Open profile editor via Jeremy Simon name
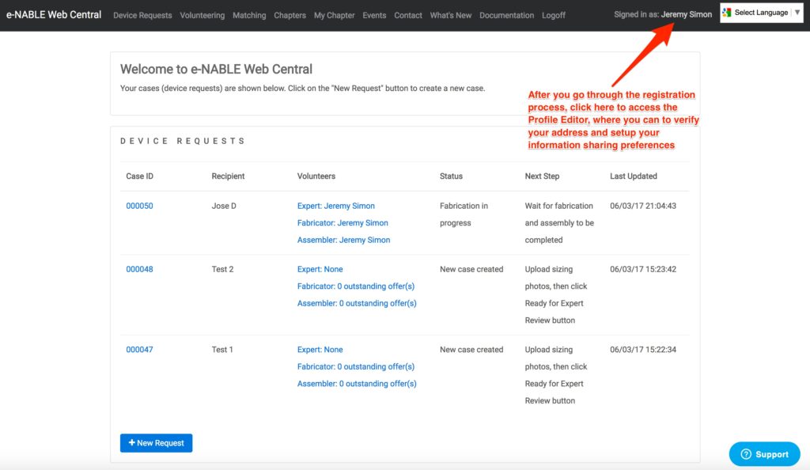Image resolution: width=810 pixels, height=470 pixels. 686,14
